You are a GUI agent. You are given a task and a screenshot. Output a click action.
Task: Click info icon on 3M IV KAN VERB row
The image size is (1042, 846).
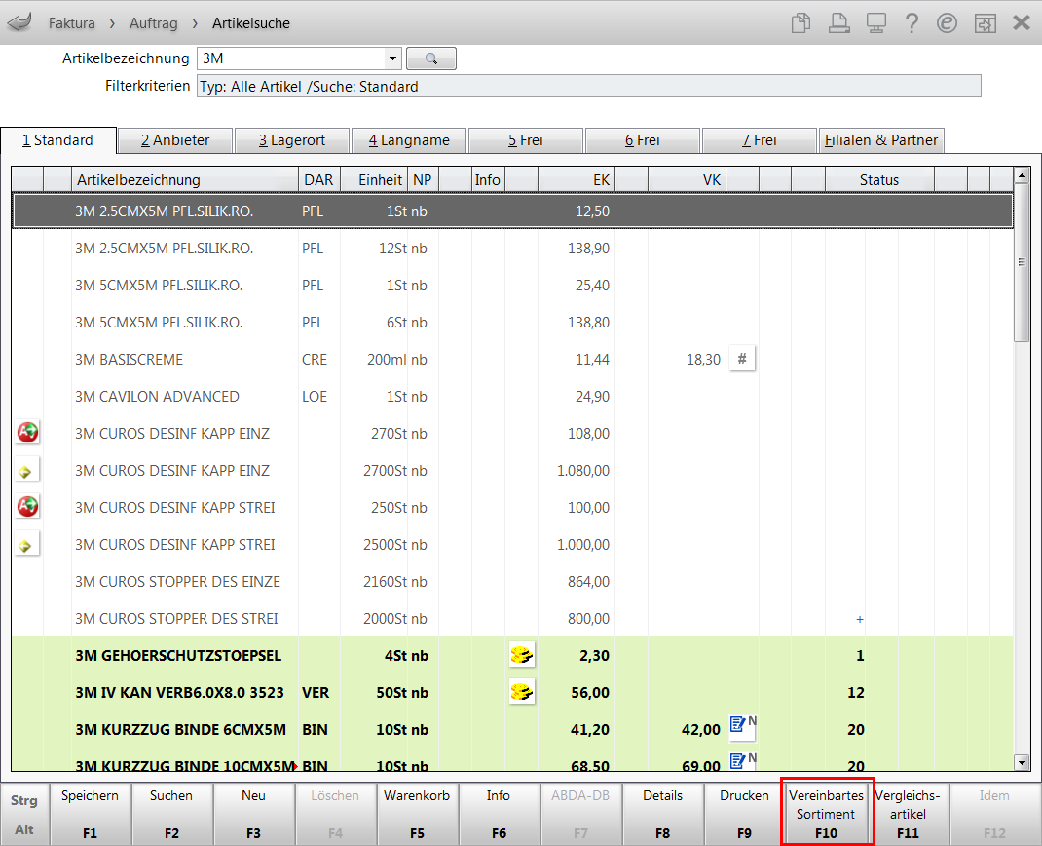522,692
